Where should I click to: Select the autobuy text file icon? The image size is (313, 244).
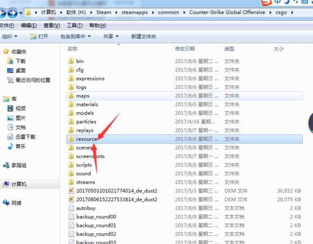point(71,208)
